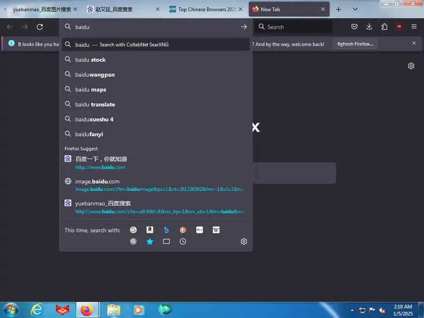Open clock showing 2:10 AM
Viewport: 424px width, 318px height.
403,310
